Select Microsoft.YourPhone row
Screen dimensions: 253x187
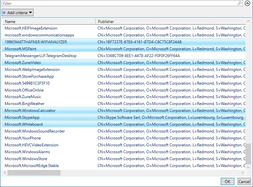tap(124, 138)
